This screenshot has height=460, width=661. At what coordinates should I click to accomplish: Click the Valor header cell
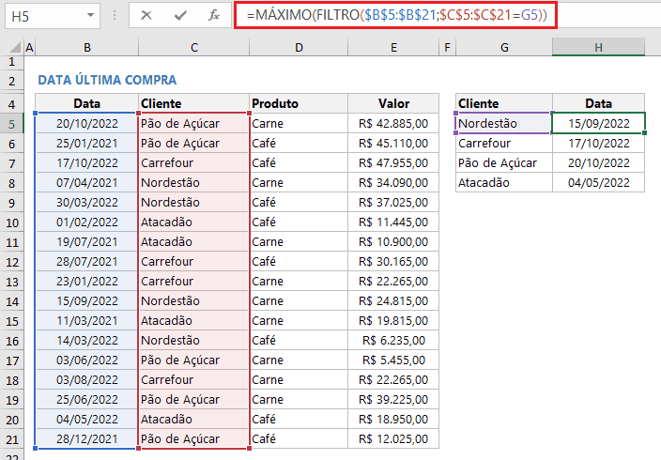click(x=393, y=103)
